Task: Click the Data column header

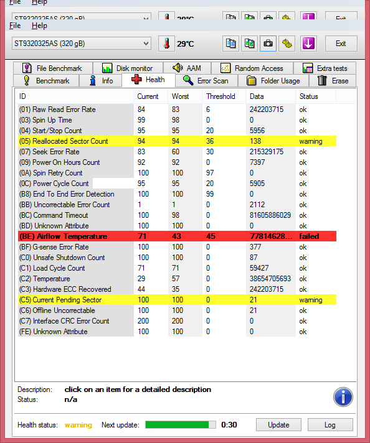Action: 271,96
